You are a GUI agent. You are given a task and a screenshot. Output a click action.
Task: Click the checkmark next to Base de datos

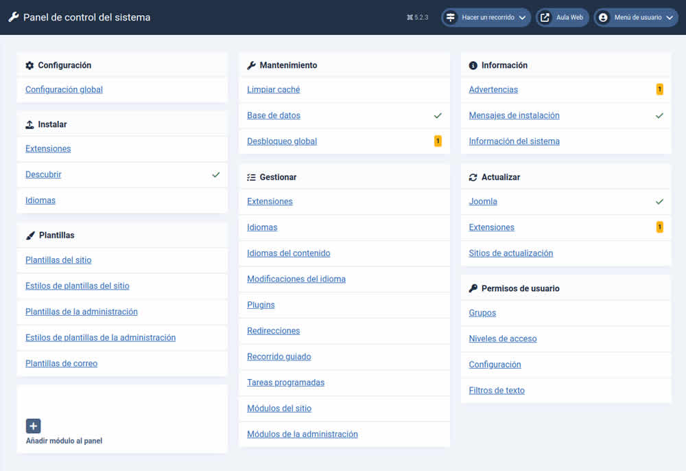[x=438, y=115]
